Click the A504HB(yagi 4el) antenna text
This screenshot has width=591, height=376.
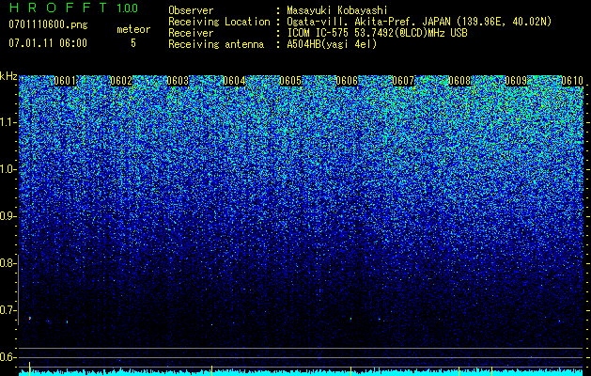click(332, 44)
